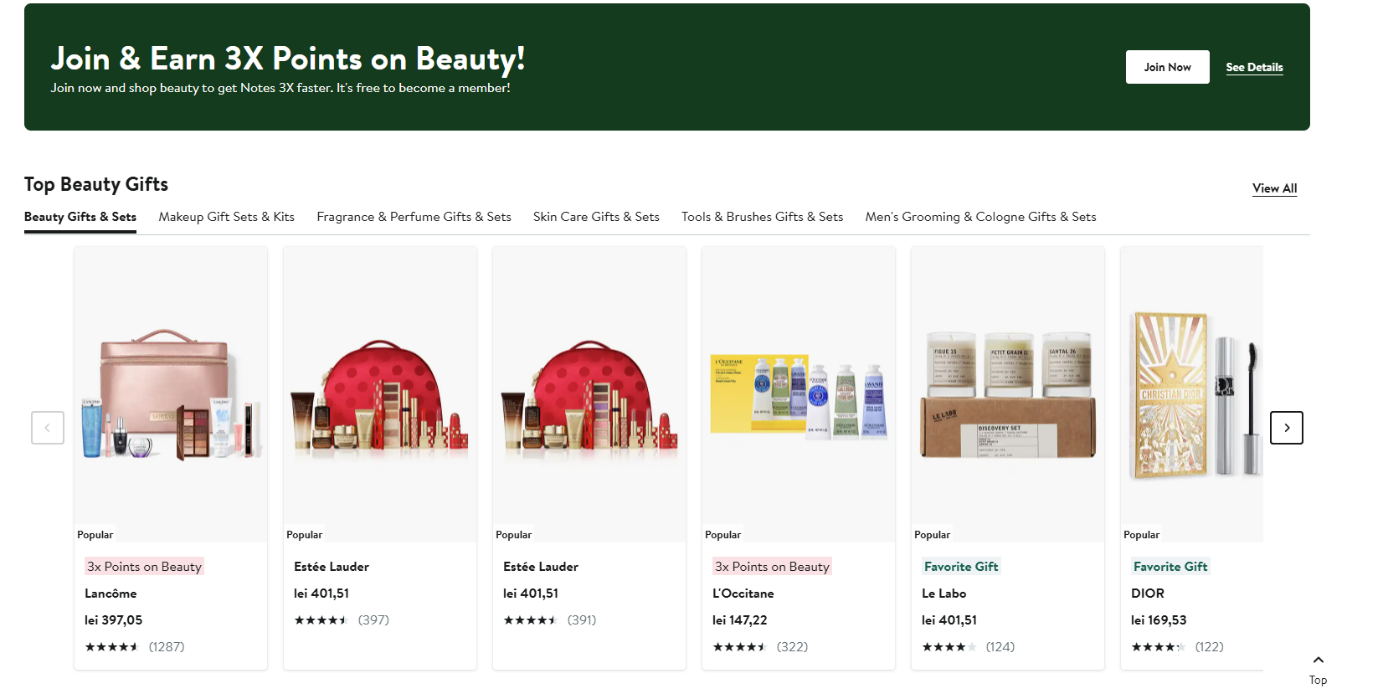The height and width of the screenshot is (699, 1383).
Task: Select Skin Care Gifts & Sets tab
Action: tap(596, 217)
